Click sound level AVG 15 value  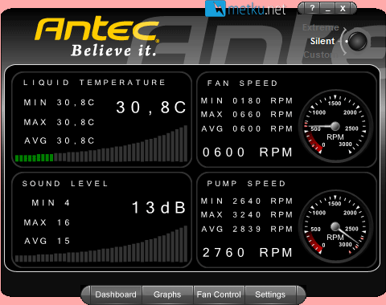click(x=47, y=241)
